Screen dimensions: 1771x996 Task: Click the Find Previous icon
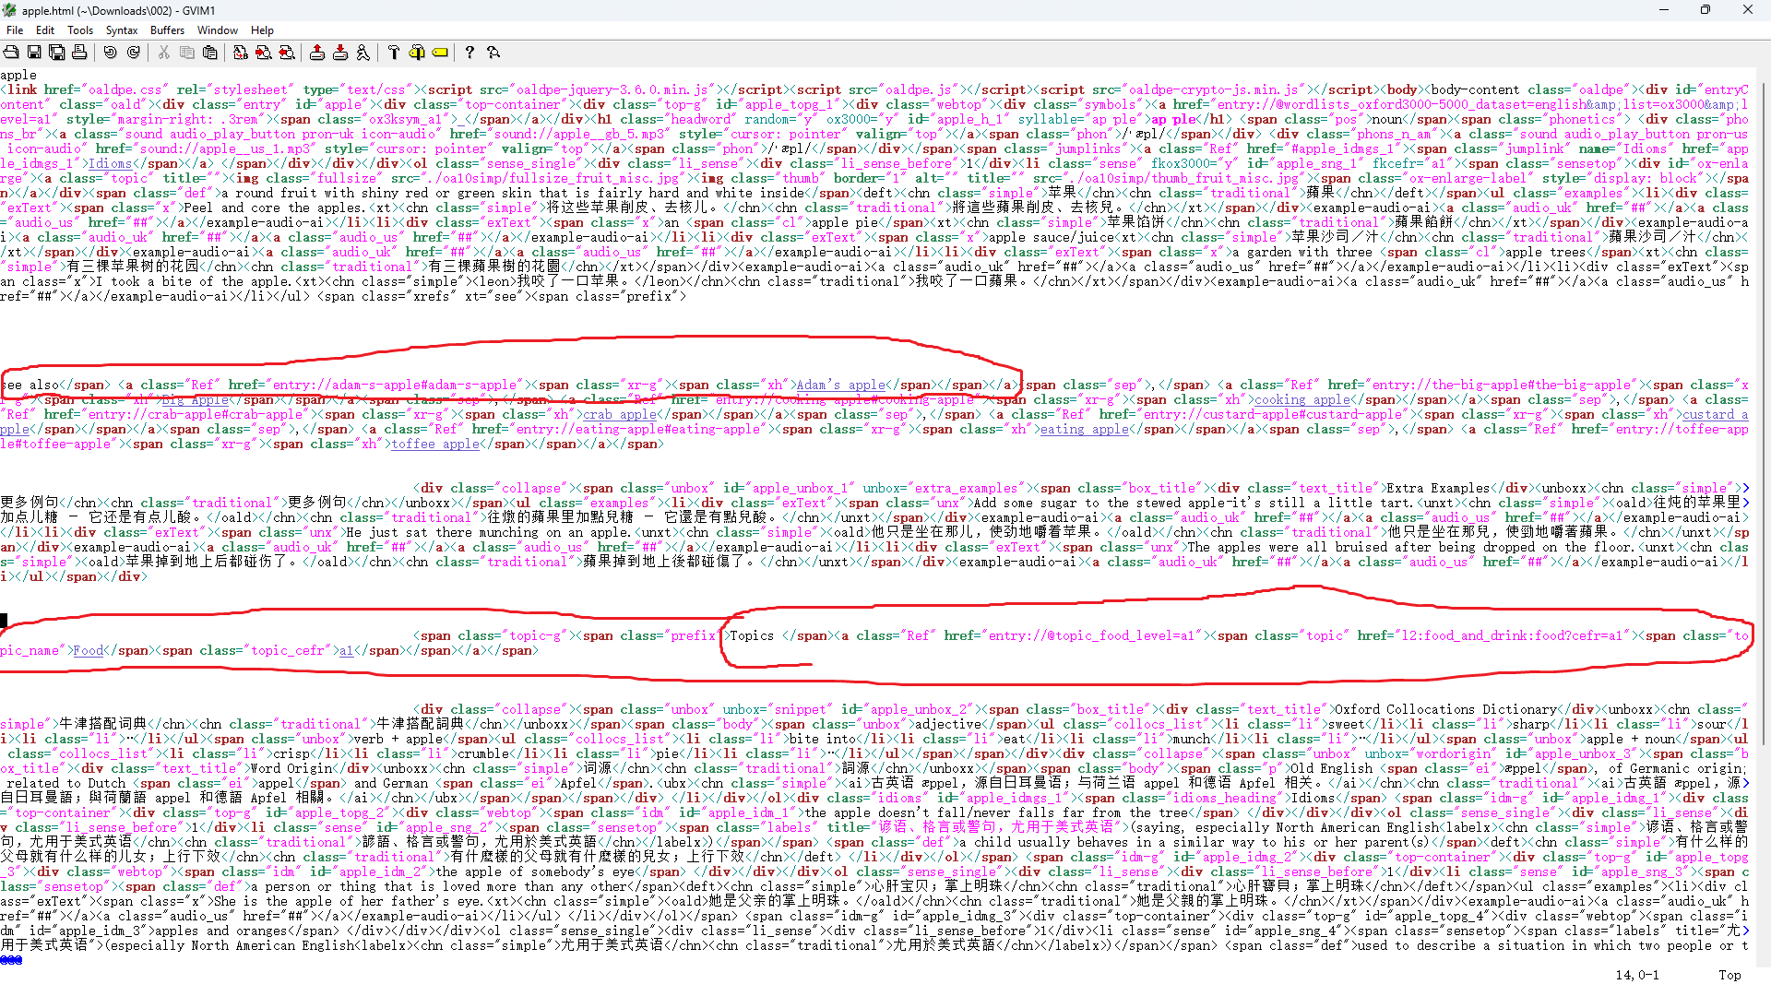[287, 53]
